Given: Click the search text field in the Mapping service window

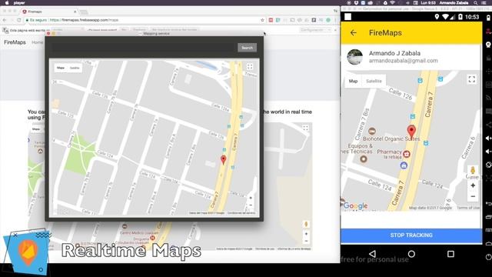Looking at the screenshot, I should pos(144,48).
